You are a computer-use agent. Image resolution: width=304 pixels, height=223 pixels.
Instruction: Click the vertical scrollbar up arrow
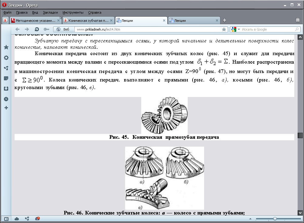300,37
